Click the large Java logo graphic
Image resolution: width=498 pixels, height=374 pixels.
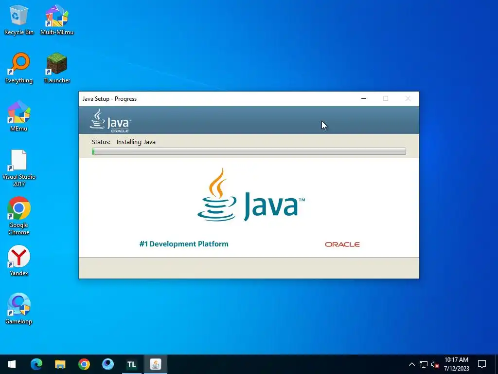(251, 195)
